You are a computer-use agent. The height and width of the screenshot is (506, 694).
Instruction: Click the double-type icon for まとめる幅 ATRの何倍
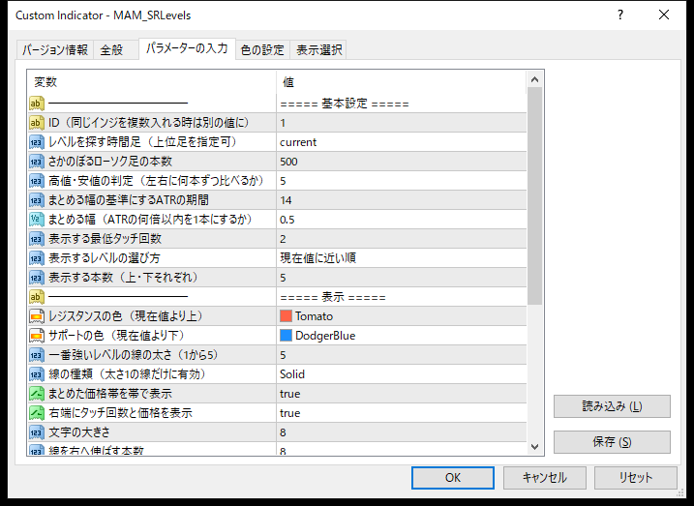pos(37,220)
